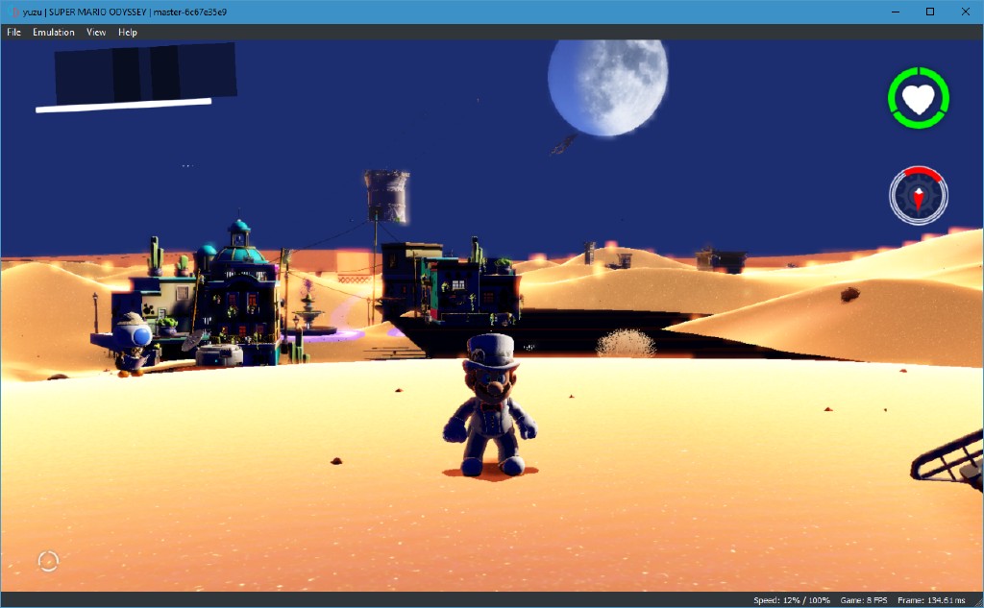
Task: Click the resize grip icon in status bar corner
Action: 977,600
